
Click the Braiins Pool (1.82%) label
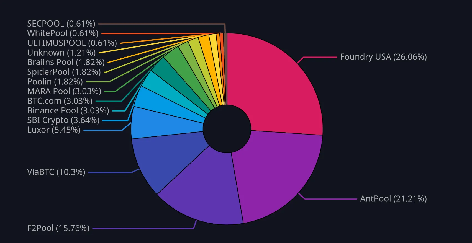66,62
